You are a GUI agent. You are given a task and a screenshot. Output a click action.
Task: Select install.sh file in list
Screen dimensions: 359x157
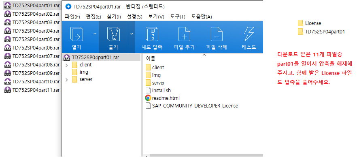[158, 91]
